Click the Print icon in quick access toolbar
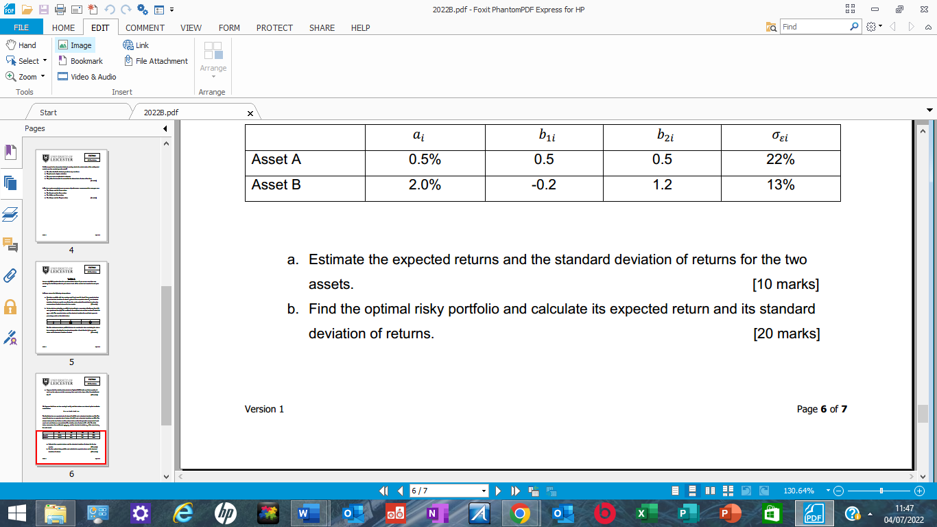Viewport: 937px width, 527px height. pos(60,10)
